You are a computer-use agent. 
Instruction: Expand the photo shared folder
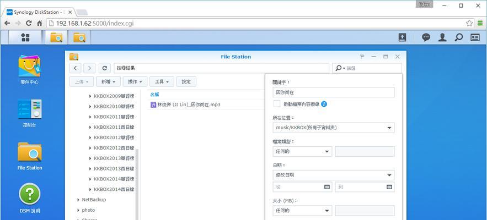(x=78, y=210)
